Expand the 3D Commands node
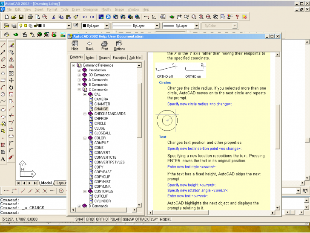The width and height of the screenshot is (310, 233). (79, 75)
